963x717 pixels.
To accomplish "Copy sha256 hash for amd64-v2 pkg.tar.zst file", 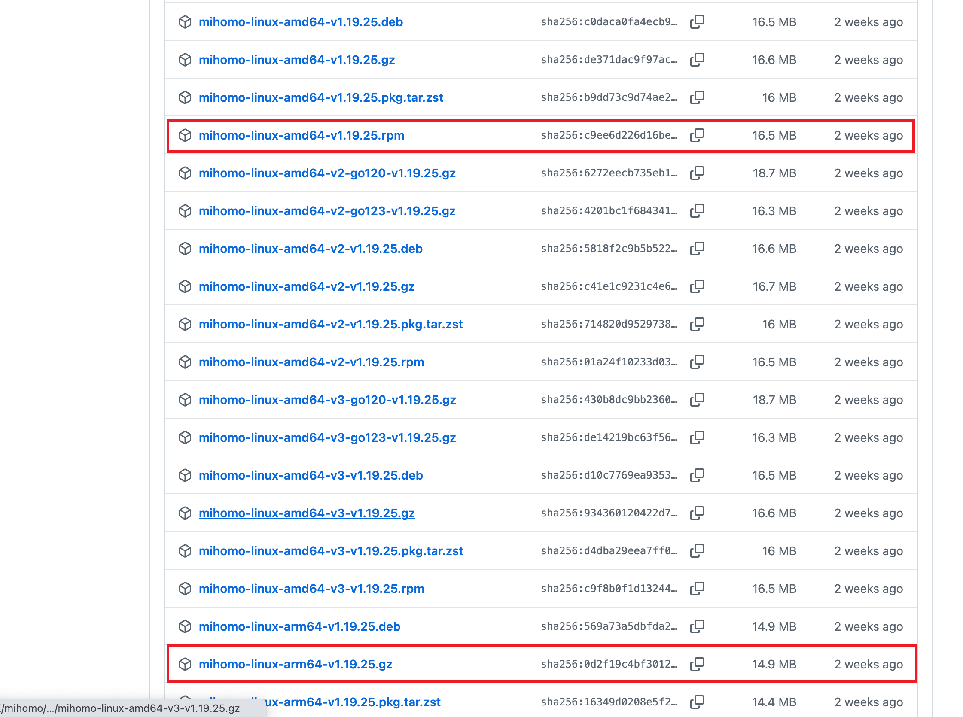I will point(697,324).
